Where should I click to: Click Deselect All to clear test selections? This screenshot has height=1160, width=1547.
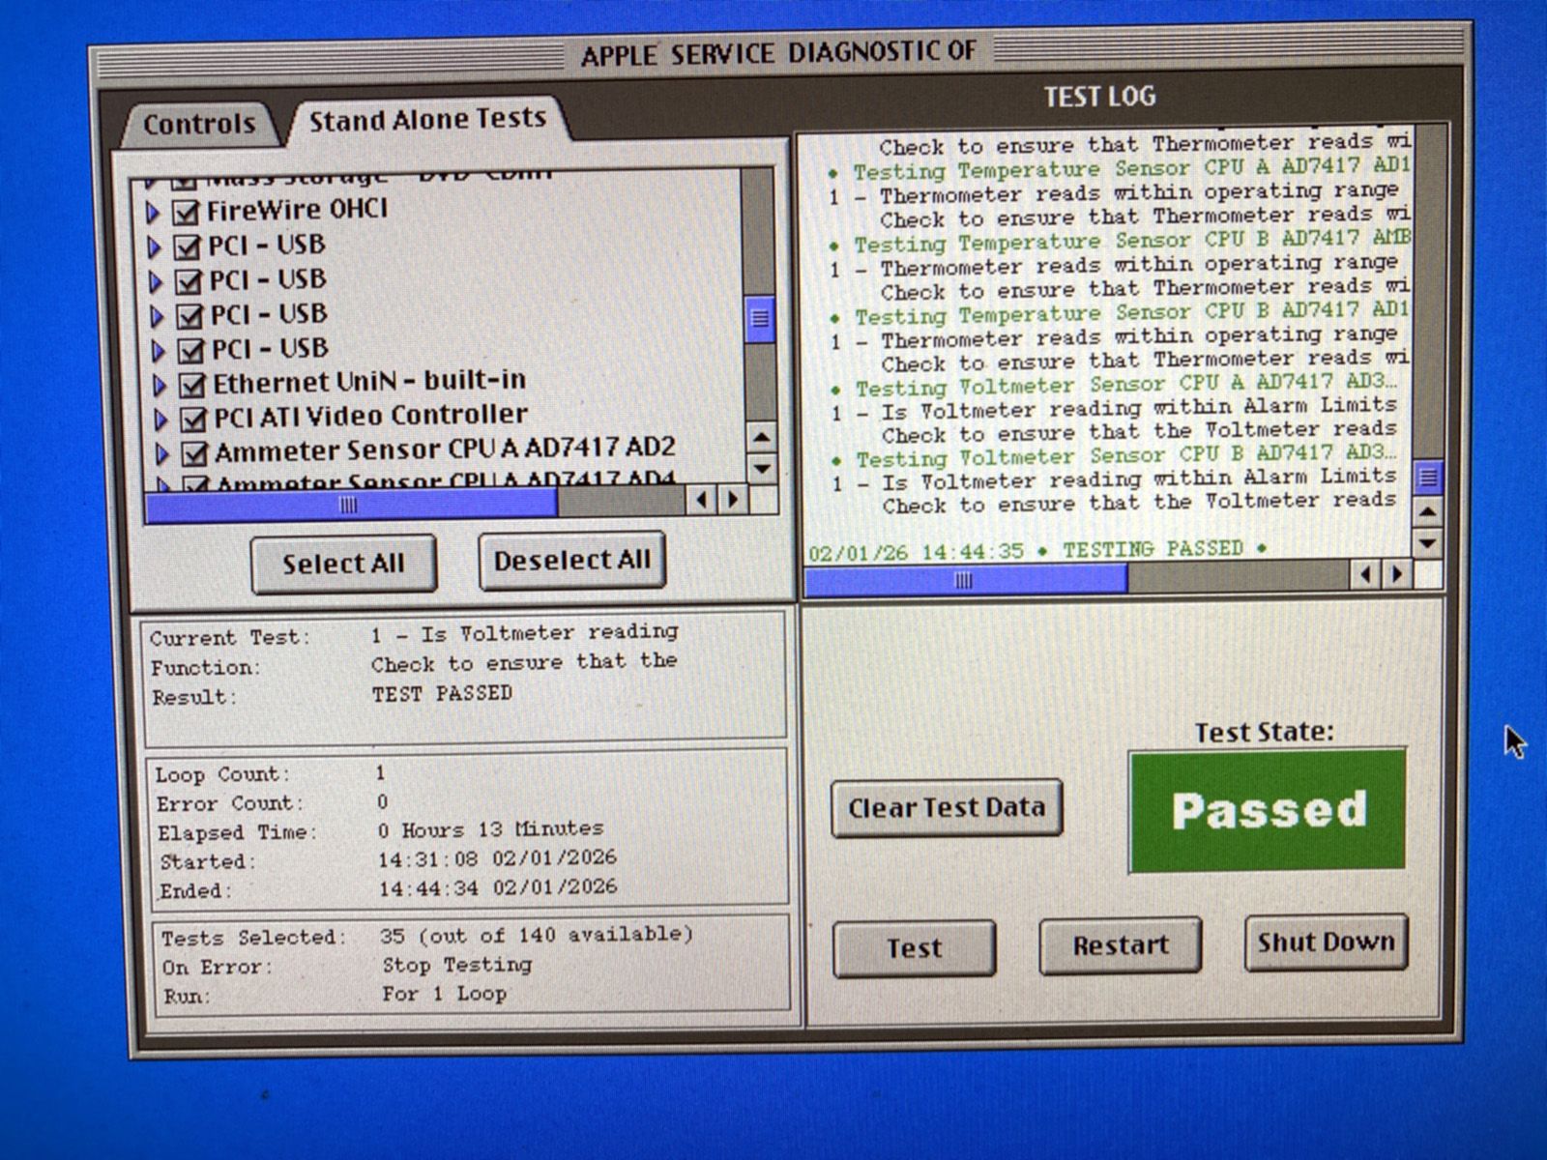pyautogui.click(x=571, y=559)
